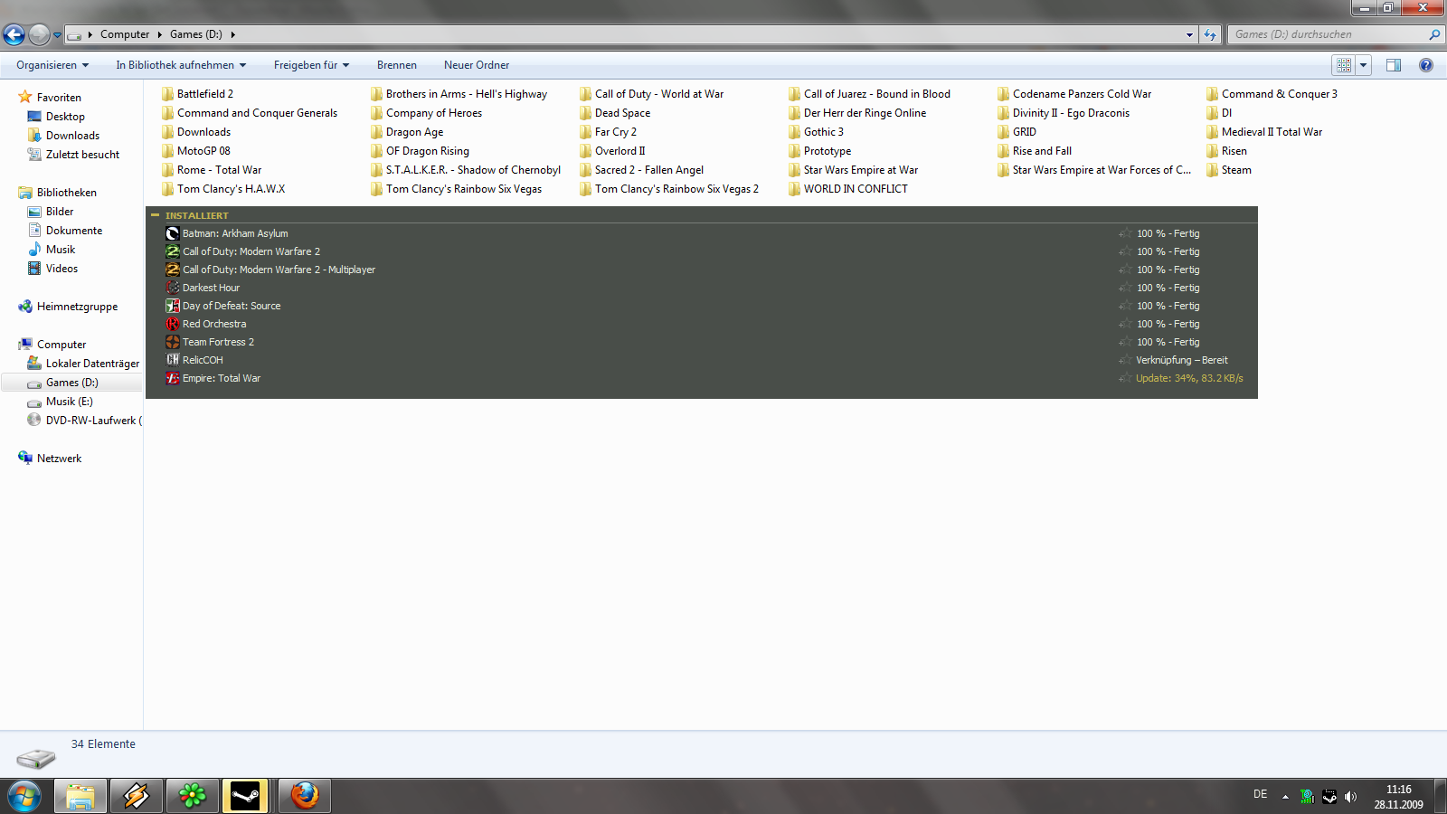Click the Update: 34%, 83.2 KB/s status
Screen dimensions: 1447x814
(x=1189, y=378)
